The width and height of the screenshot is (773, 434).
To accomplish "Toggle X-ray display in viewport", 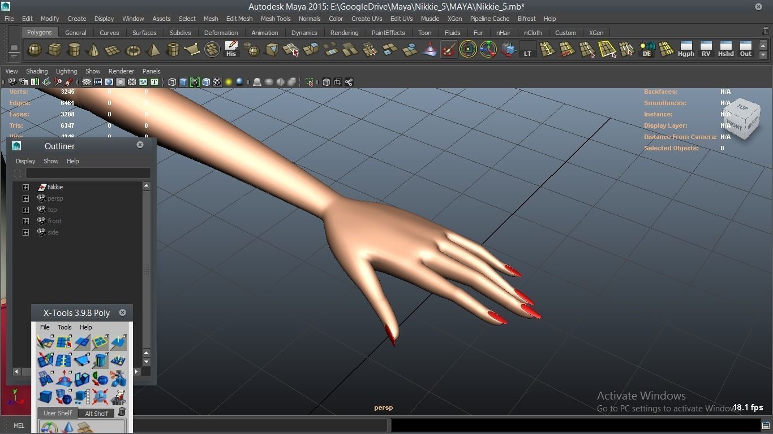I will (x=326, y=82).
